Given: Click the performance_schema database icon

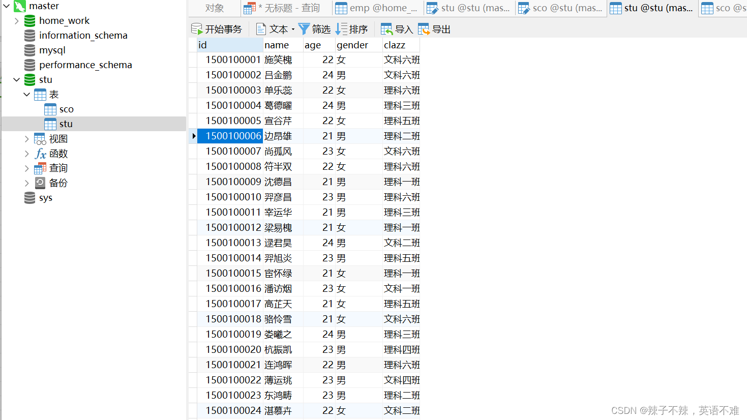Looking at the screenshot, I should pyautogui.click(x=30, y=65).
